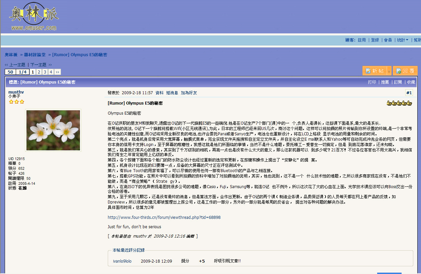
Task: Go to 奧林派 home in the breadcrumb
Action: click(11, 55)
